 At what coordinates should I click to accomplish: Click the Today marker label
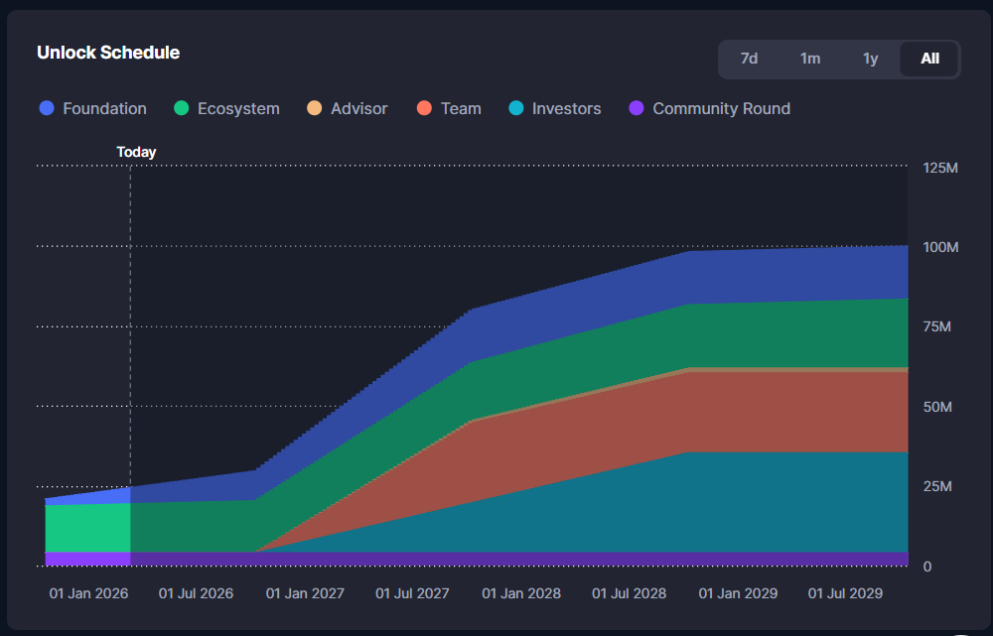[x=136, y=152]
